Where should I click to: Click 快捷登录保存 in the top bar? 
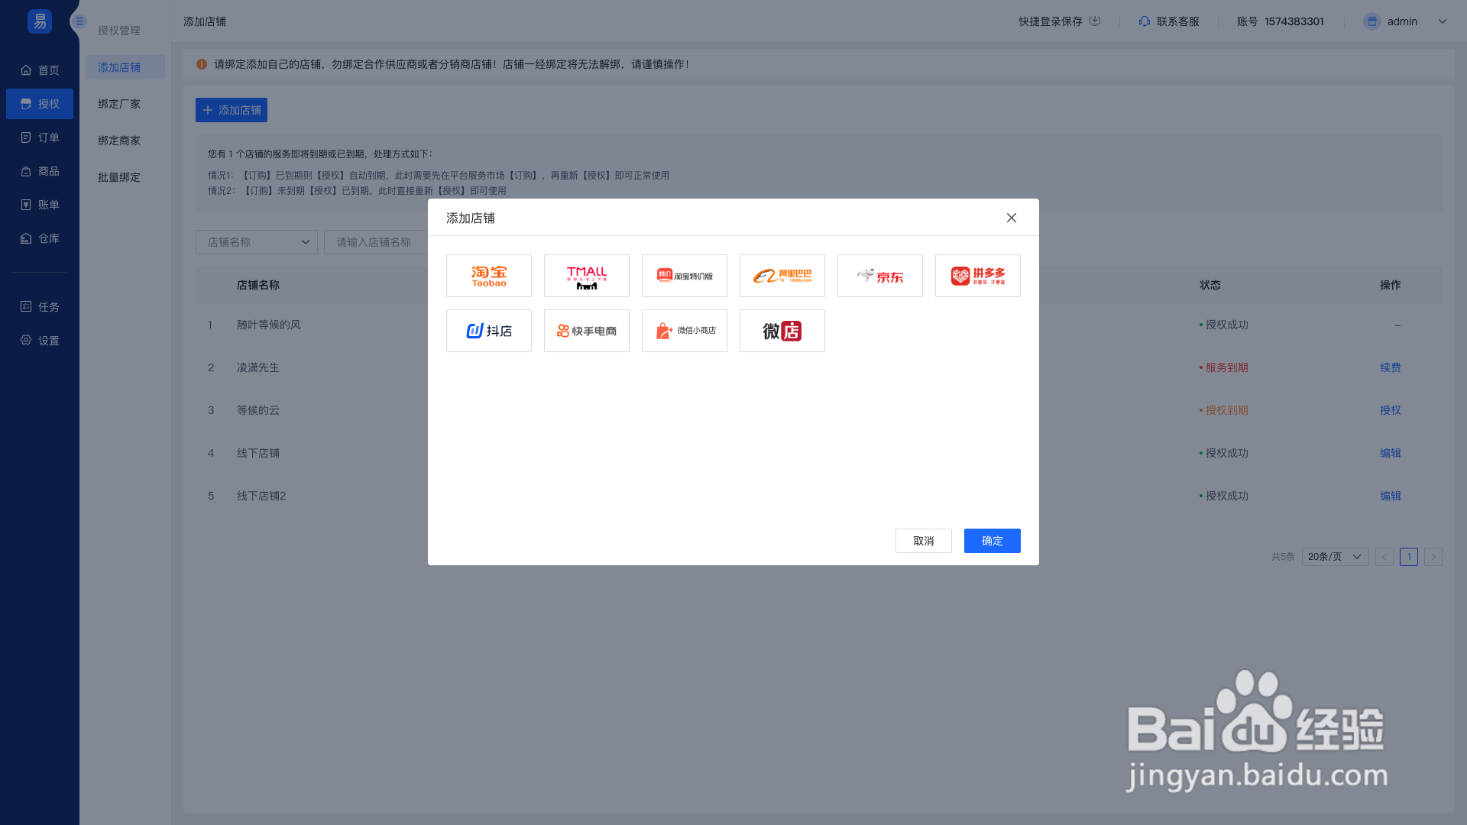[x=1051, y=21]
